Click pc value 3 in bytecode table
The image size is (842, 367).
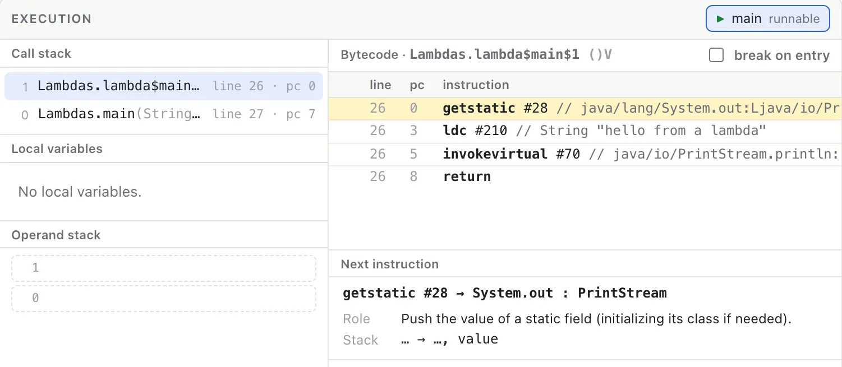[x=414, y=131]
